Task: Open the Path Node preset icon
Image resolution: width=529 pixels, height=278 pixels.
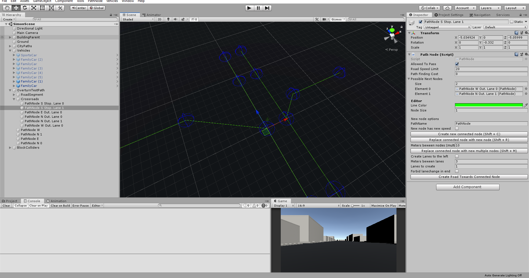Action: click(522, 54)
